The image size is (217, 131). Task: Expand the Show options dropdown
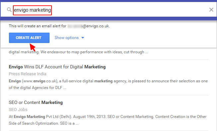69,38
